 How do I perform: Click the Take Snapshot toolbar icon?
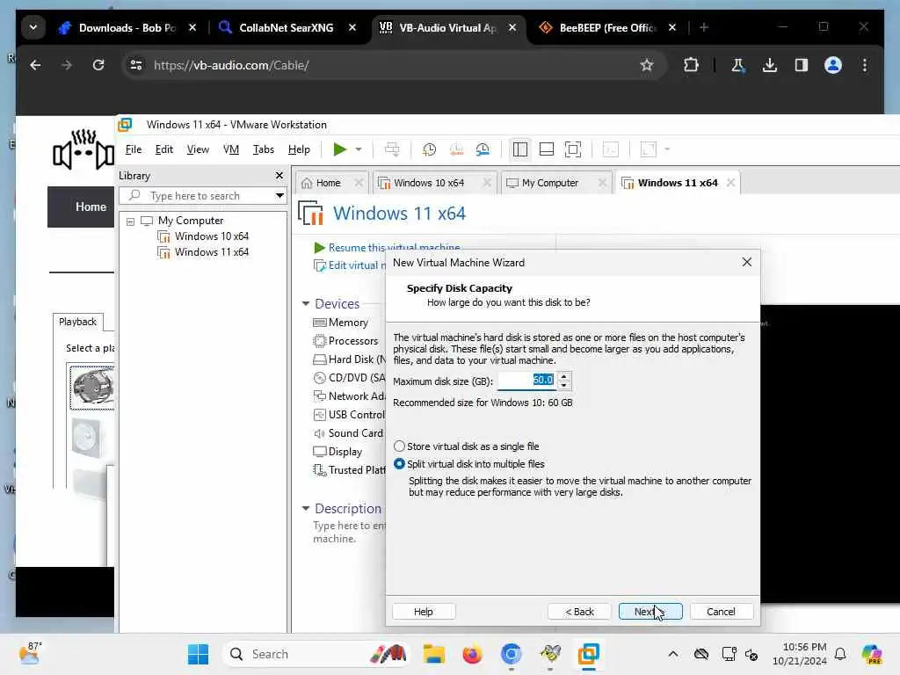(429, 149)
